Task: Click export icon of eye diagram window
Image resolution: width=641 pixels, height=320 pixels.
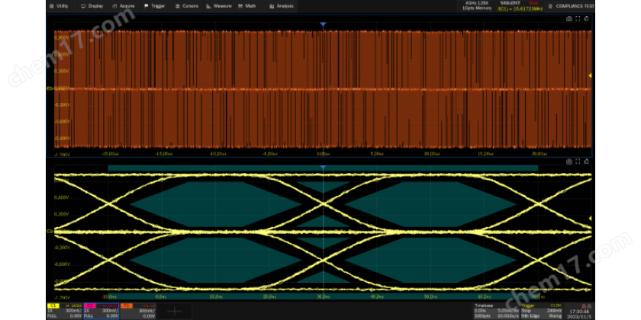Action: coord(587,162)
